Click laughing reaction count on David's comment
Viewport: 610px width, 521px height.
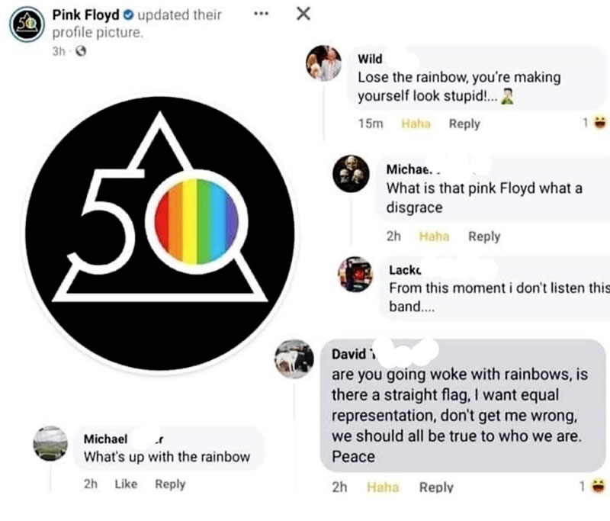(595, 486)
